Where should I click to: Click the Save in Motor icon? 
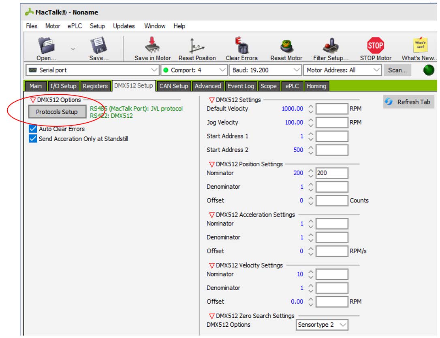152,45
